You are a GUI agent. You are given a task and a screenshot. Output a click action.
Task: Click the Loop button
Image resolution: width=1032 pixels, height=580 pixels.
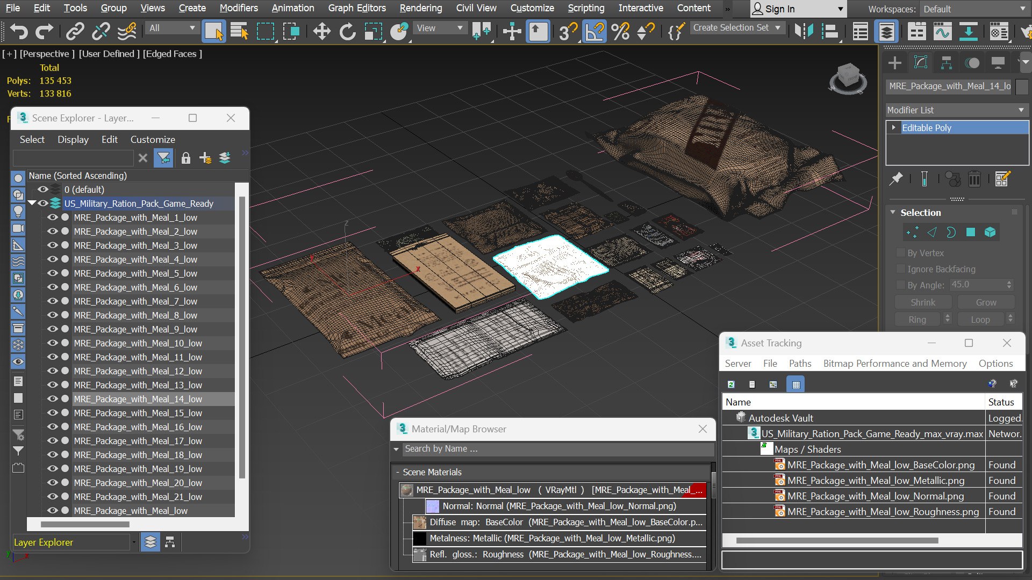[980, 320]
